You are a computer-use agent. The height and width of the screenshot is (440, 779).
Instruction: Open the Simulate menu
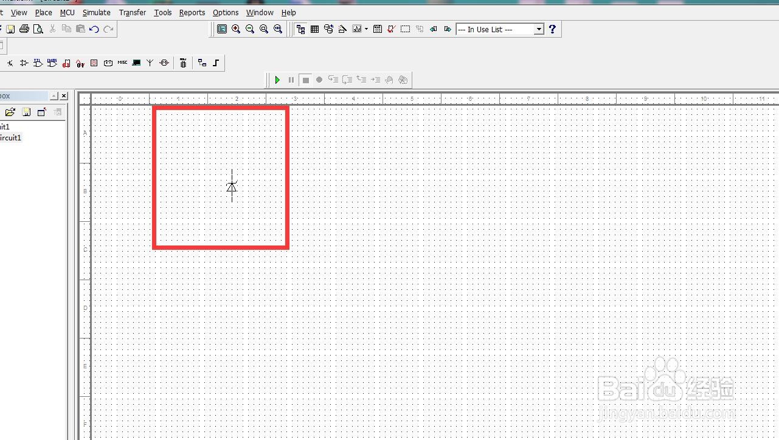tap(97, 12)
